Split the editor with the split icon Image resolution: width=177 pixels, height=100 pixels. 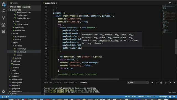170,3
